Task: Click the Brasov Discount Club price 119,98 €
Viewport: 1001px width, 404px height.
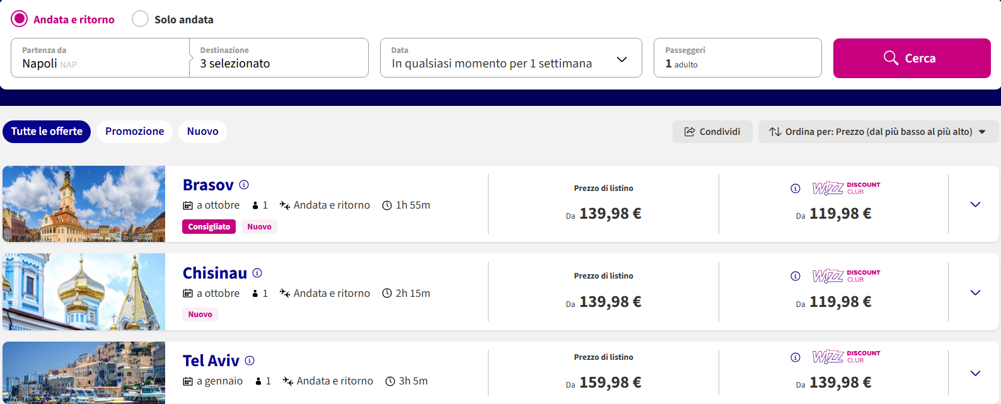Action: 840,214
